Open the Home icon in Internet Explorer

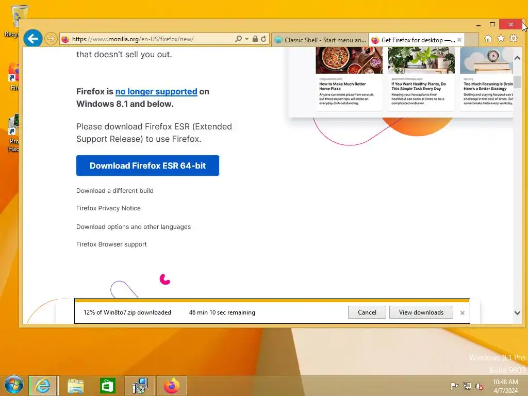488,39
